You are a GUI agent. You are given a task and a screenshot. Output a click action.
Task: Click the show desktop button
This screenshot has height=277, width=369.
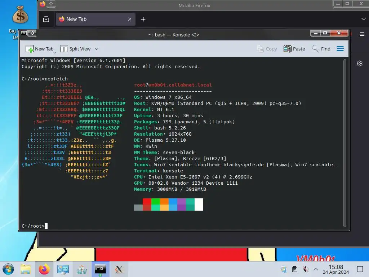[x=360, y=269]
